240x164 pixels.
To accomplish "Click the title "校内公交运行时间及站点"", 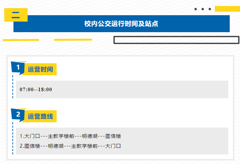I will (121, 24).
